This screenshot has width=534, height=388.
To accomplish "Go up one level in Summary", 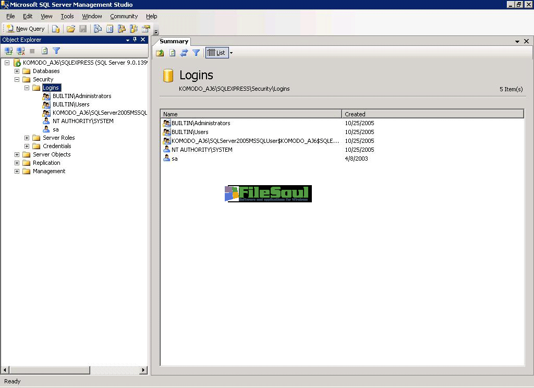I will pyautogui.click(x=160, y=53).
